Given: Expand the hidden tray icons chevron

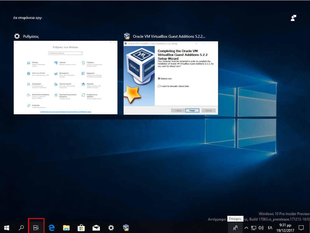Looking at the screenshot, I should 246,228.
